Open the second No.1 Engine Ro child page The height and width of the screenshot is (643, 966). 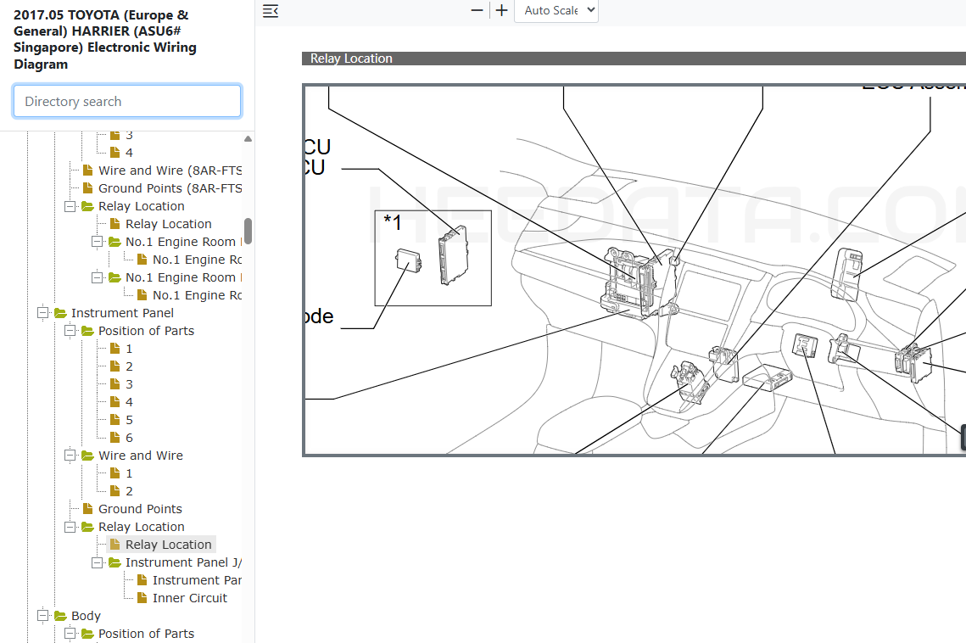pos(197,295)
